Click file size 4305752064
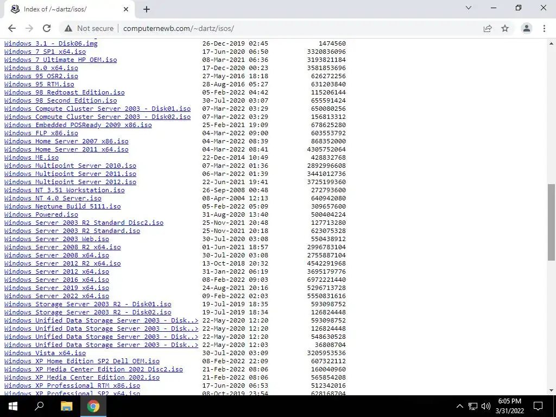Image resolution: width=556 pixels, height=417 pixels. pos(326,149)
